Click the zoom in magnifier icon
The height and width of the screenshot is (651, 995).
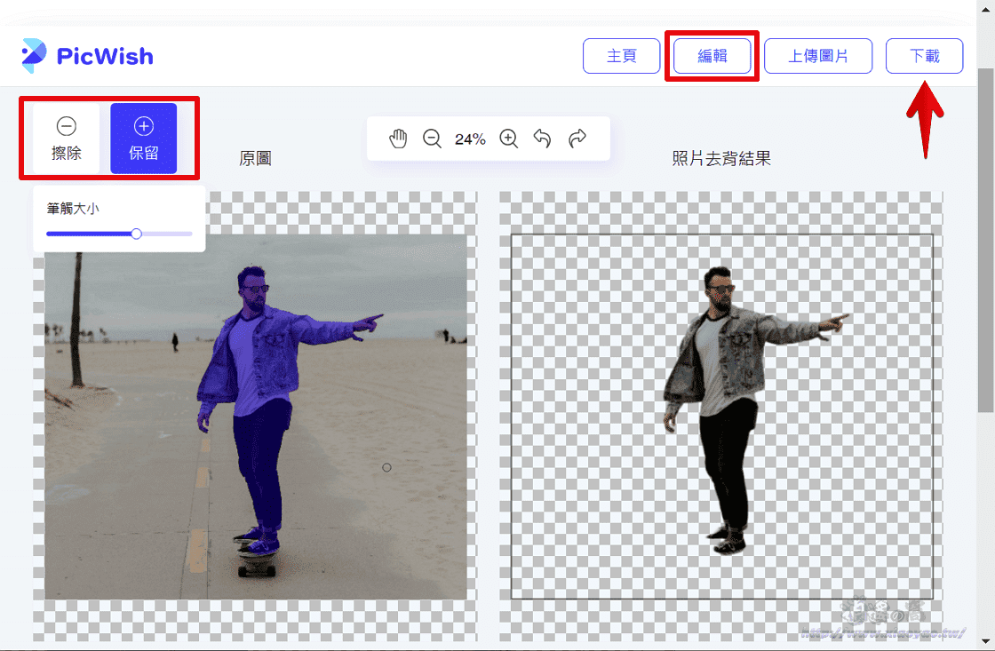pos(507,138)
